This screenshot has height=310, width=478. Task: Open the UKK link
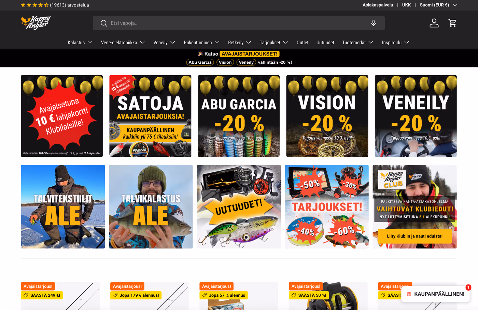[406, 5]
